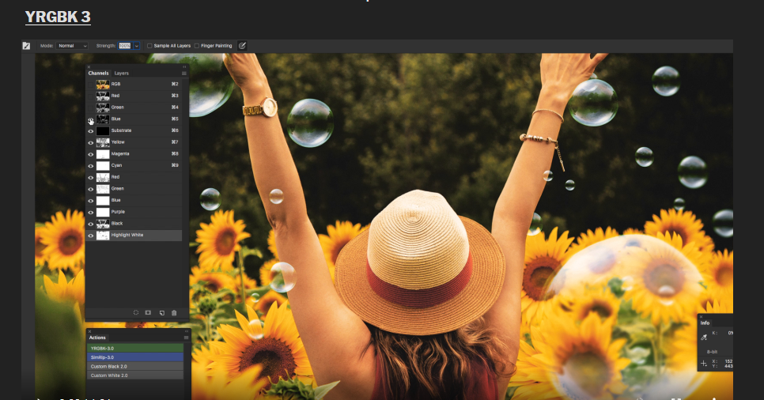Switch to the Layers tab
Viewport: 764px width, 400px height.
(x=121, y=74)
